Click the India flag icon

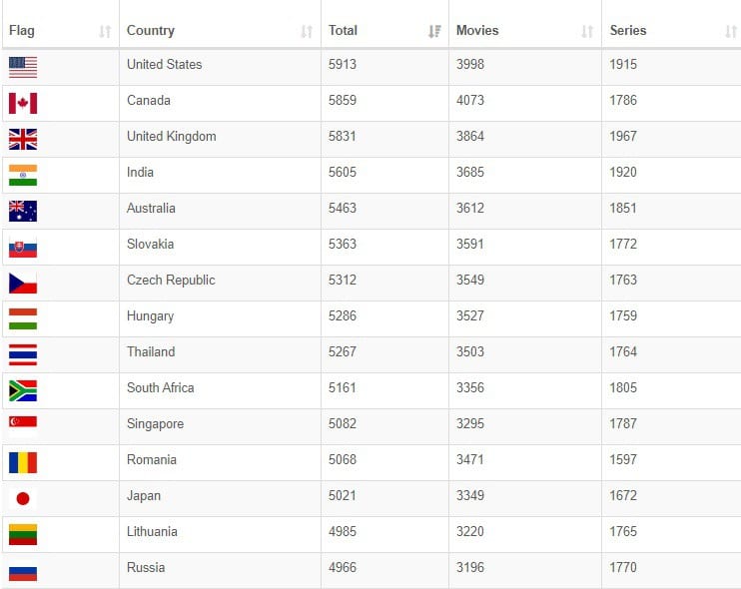point(23,175)
